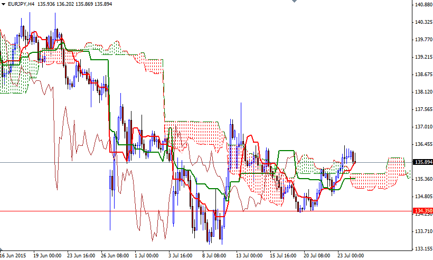Click the 138.675 price scale value

click(x=423, y=74)
